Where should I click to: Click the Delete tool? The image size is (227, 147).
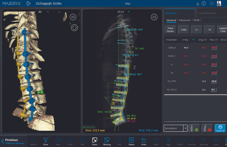pos(132,141)
